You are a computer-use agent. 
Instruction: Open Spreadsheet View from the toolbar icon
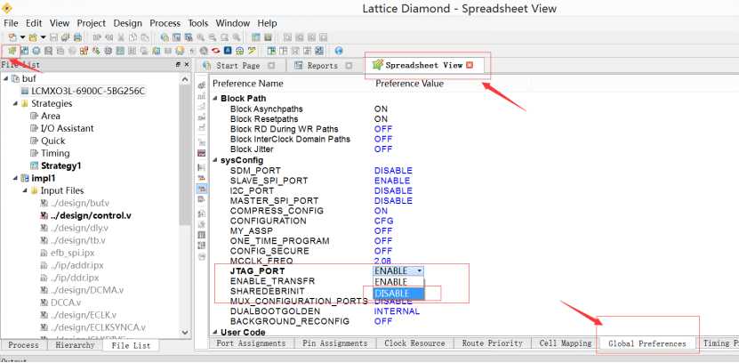(12, 51)
